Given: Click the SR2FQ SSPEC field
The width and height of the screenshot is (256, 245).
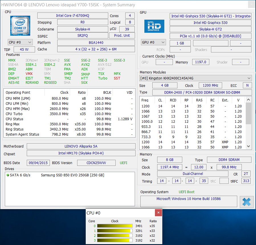Looking at the screenshot, I should tap(83, 35).
